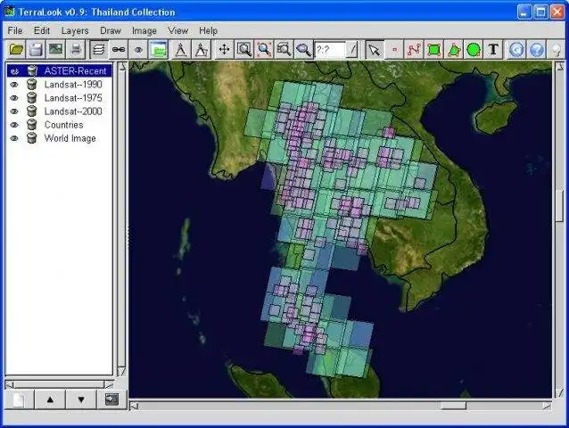Click the map scrollbar up arrow

pyautogui.click(x=560, y=66)
